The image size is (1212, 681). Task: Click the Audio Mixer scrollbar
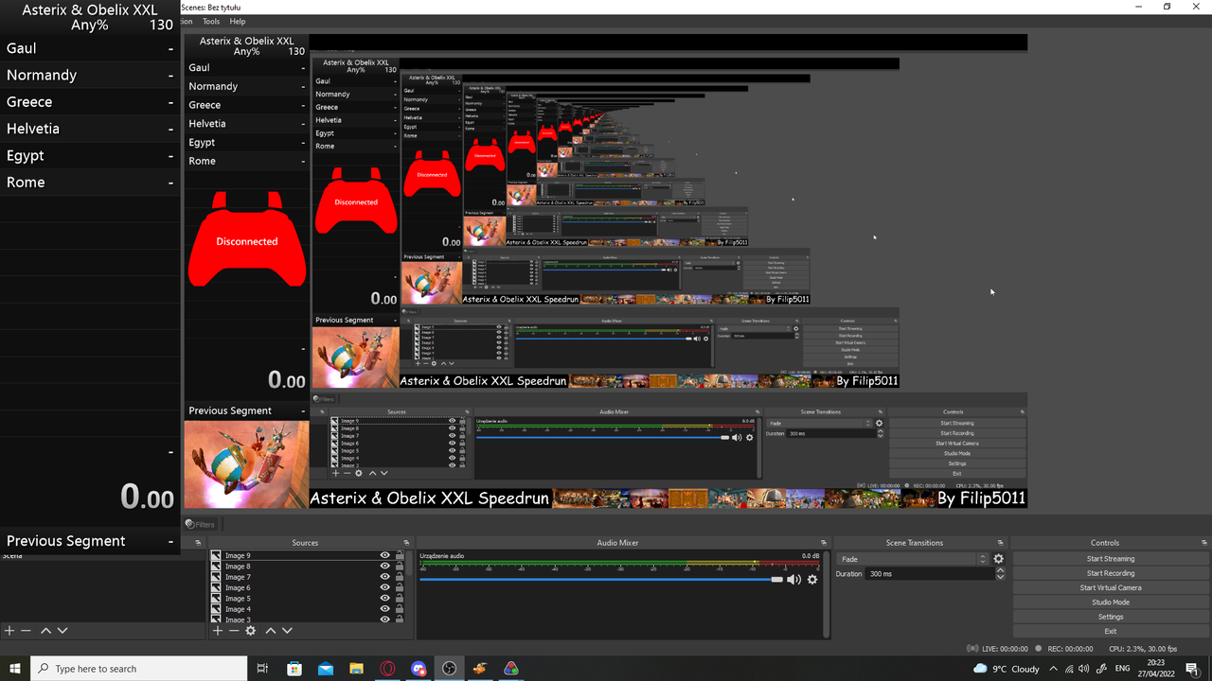click(x=828, y=593)
